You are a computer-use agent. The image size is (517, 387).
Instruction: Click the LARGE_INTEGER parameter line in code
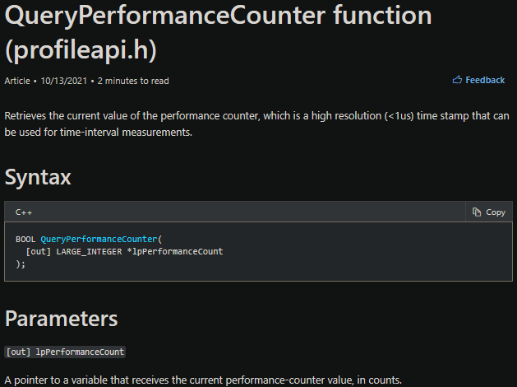pyautogui.click(x=125, y=251)
